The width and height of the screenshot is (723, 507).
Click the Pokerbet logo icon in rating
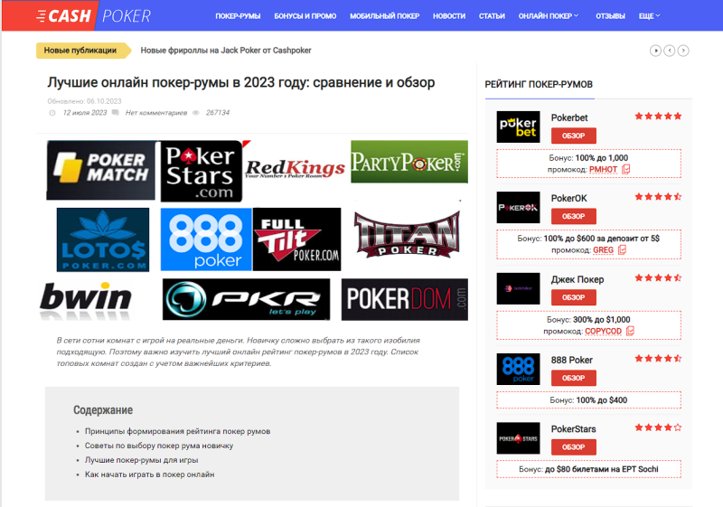(518, 127)
